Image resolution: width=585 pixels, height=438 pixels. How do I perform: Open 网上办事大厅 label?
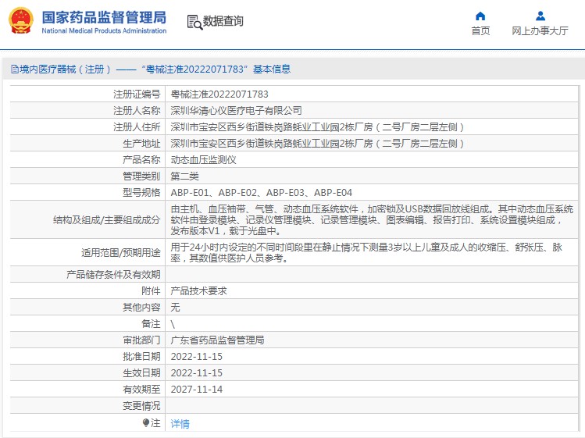click(540, 31)
